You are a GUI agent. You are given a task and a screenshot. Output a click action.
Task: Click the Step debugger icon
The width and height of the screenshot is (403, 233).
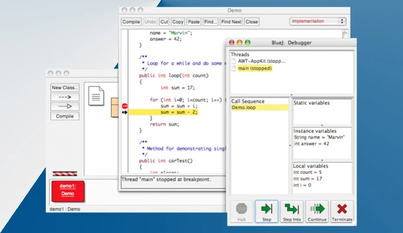tap(267, 208)
